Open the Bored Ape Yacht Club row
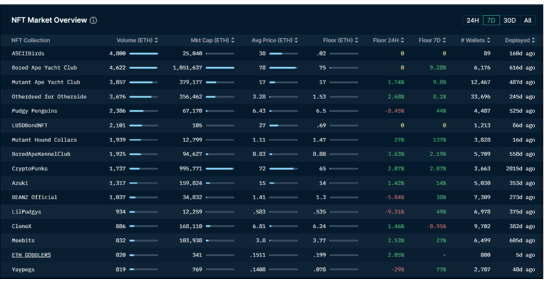The width and height of the screenshot is (551, 283). click(46, 68)
